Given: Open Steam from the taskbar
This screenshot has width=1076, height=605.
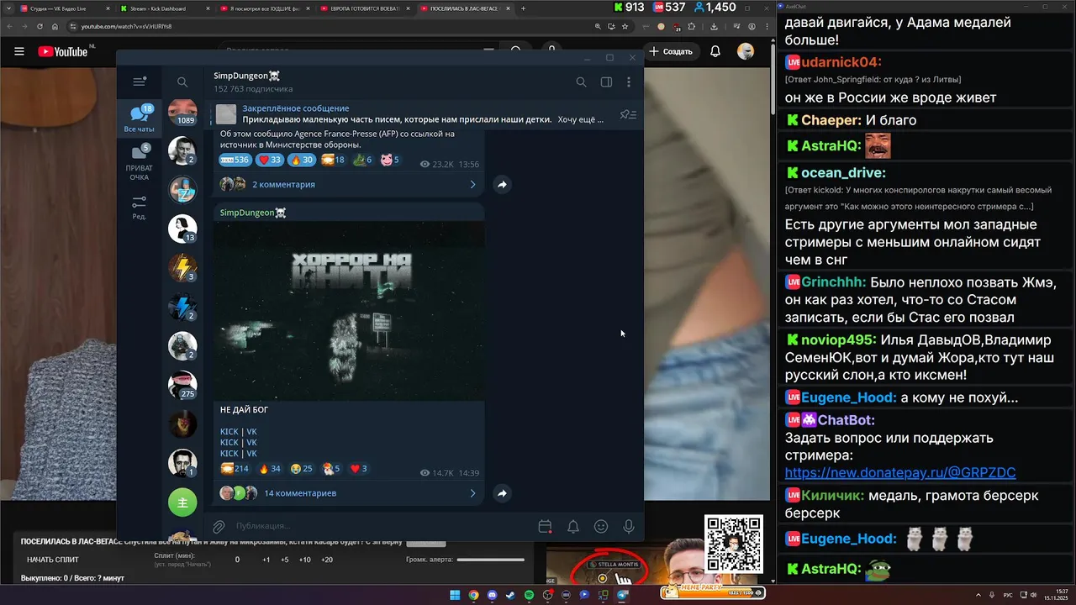Looking at the screenshot, I should [510, 595].
